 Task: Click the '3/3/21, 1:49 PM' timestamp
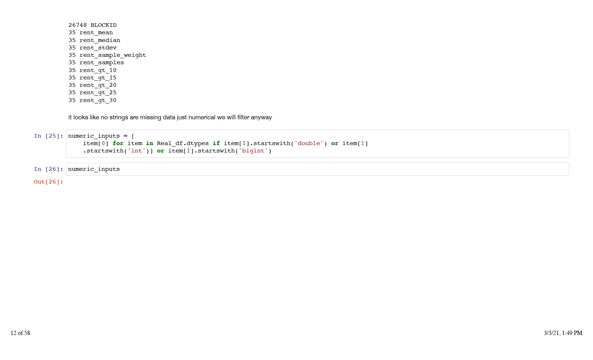[563, 333]
